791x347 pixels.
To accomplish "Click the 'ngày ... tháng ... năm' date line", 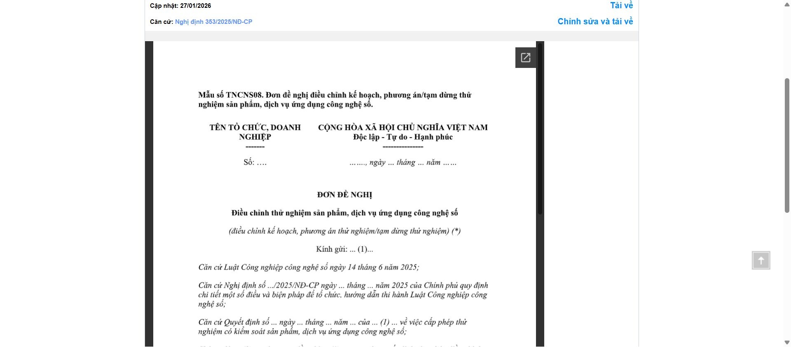I will pyautogui.click(x=403, y=162).
